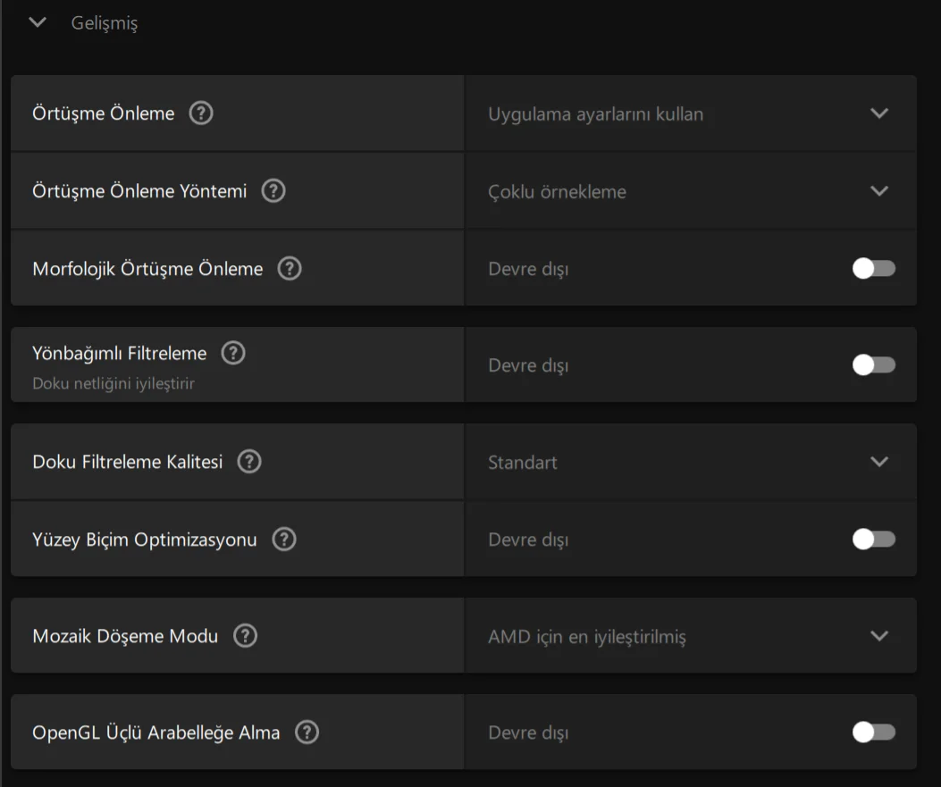Open Yönbağımlı Filtreleme help tooltip icon

[x=233, y=353]
